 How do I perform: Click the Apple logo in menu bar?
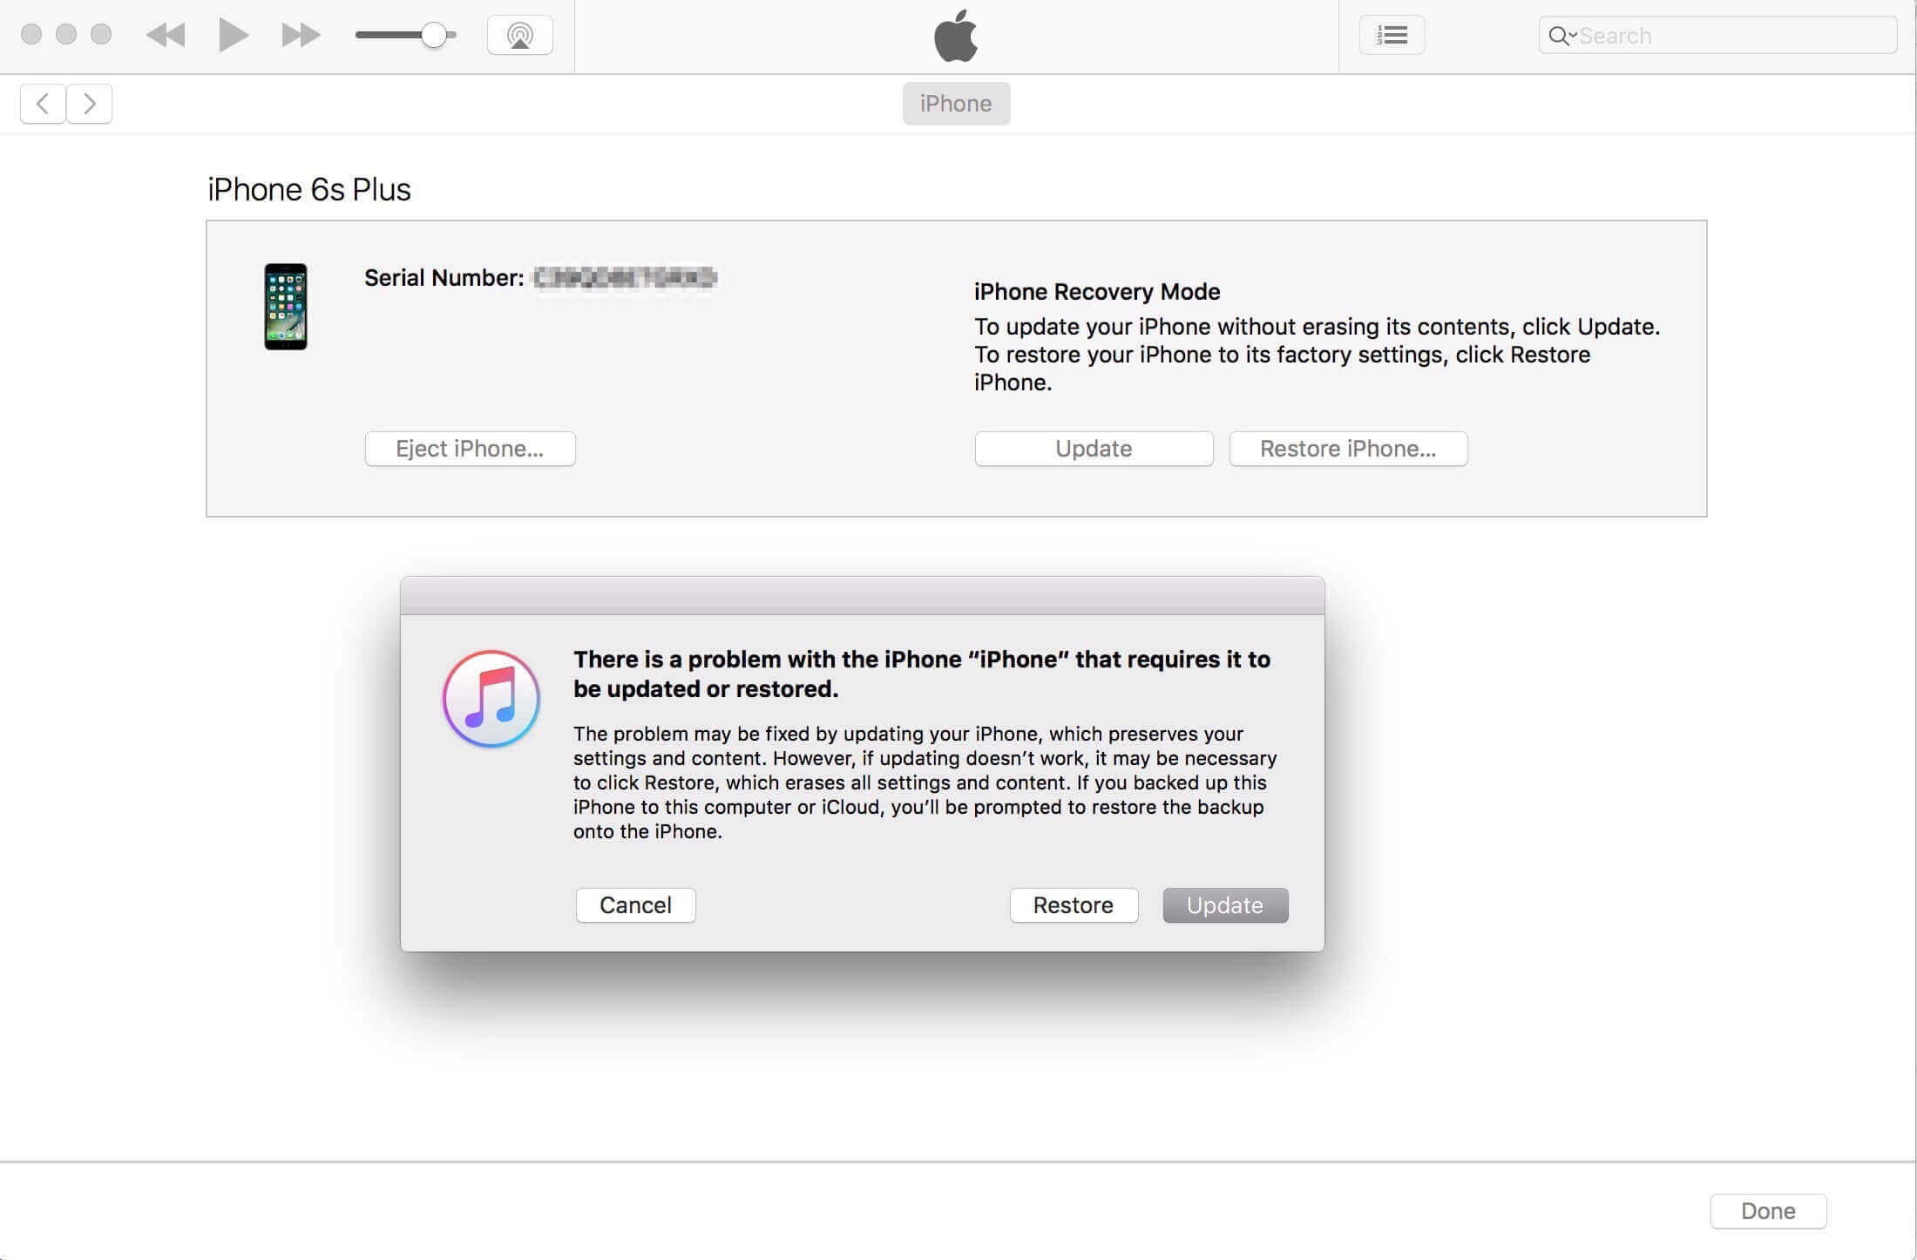(958, 34)
